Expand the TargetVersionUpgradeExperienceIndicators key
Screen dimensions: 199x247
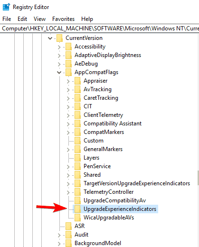click(x=68, y=184)
